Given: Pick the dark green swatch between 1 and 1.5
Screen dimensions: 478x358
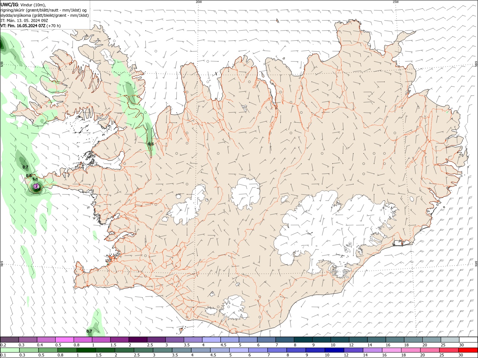Looking at the screenshot, I should point(86,350).
